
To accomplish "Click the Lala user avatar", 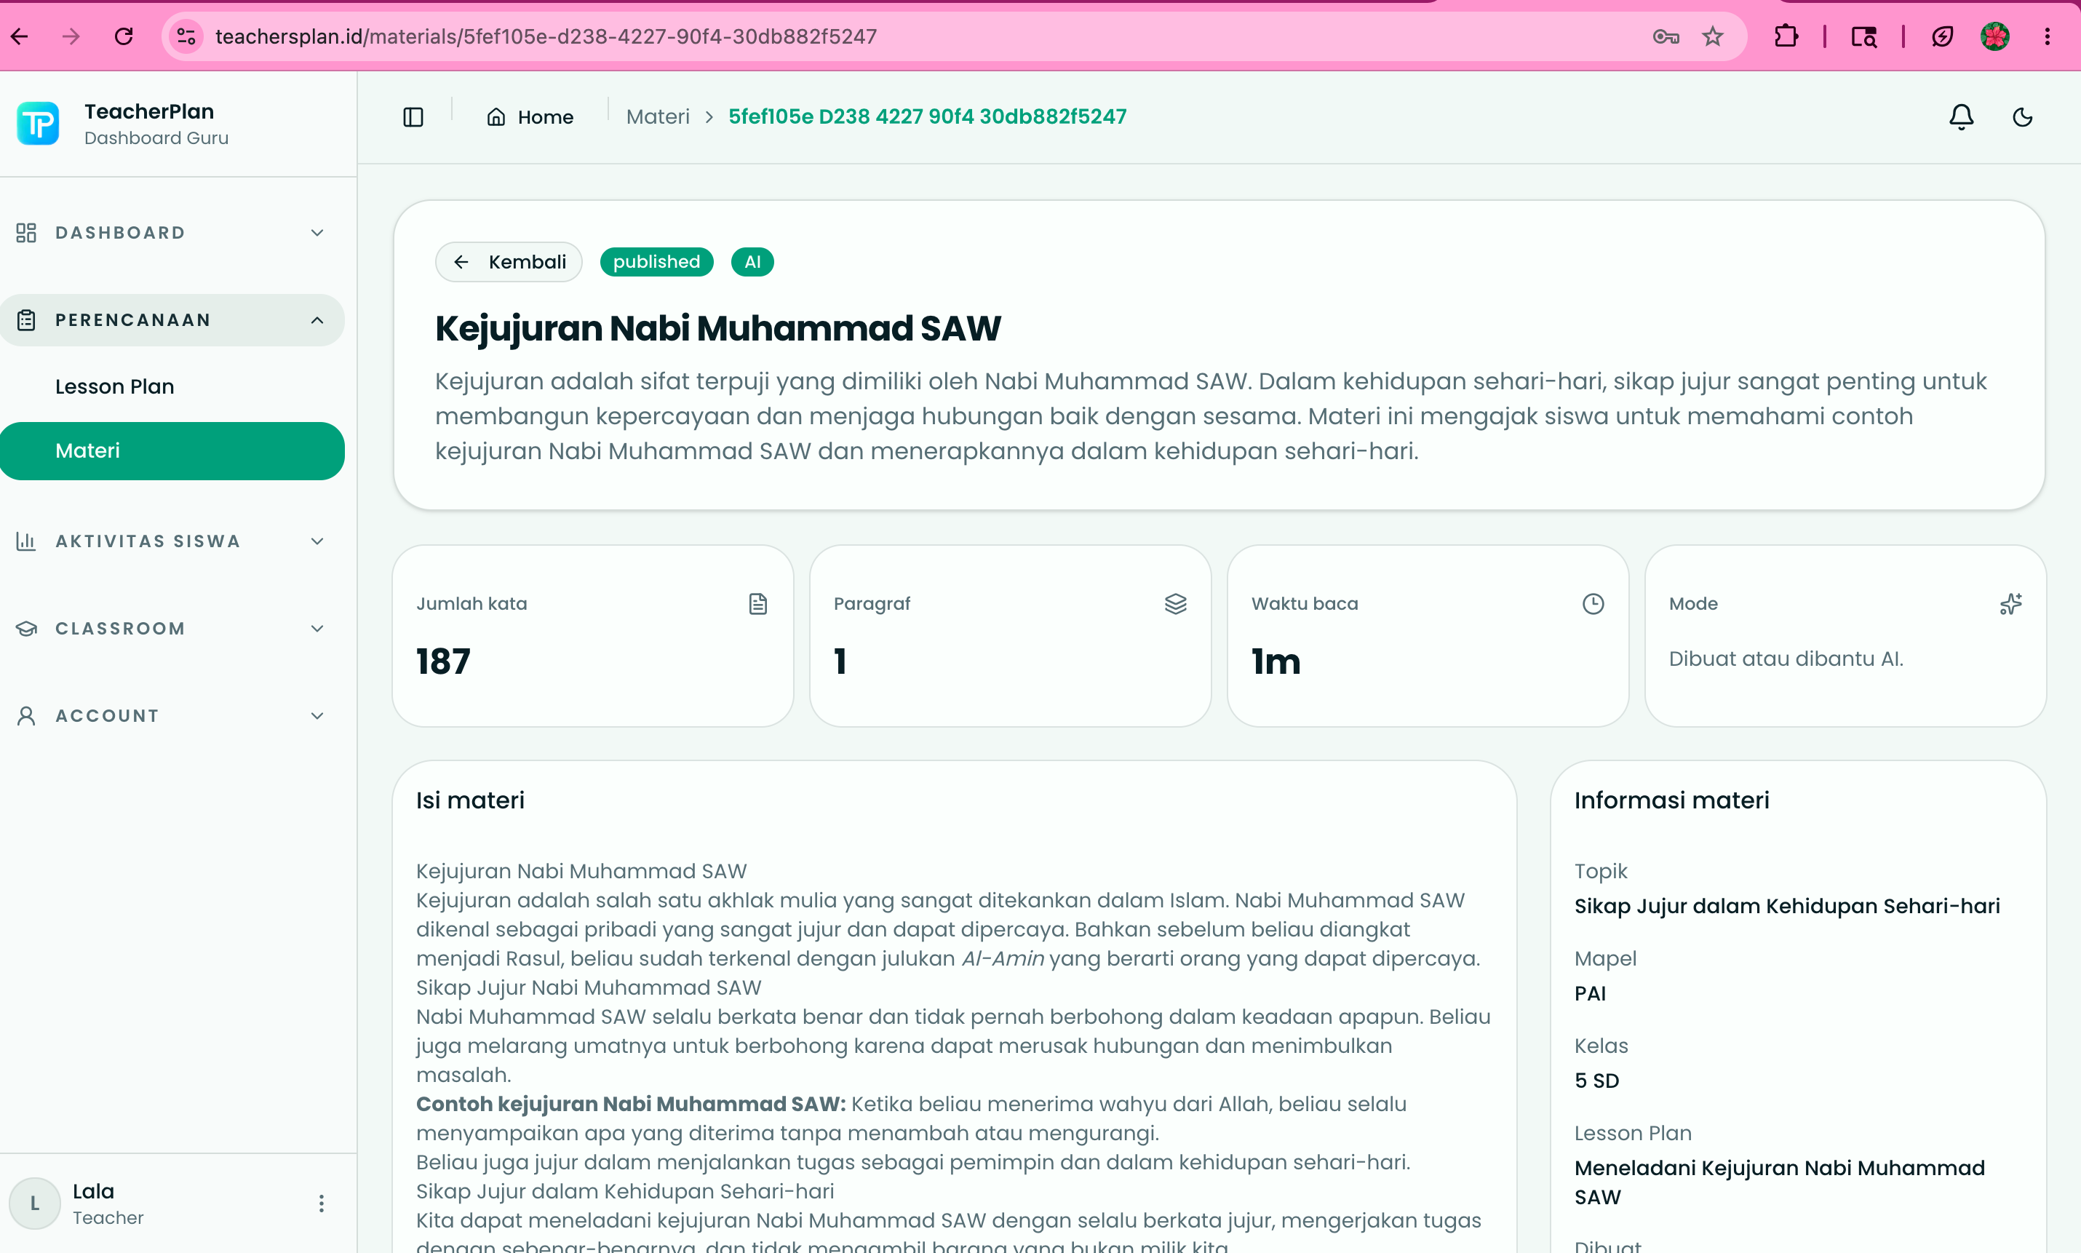I will [x=35, y=1204].
